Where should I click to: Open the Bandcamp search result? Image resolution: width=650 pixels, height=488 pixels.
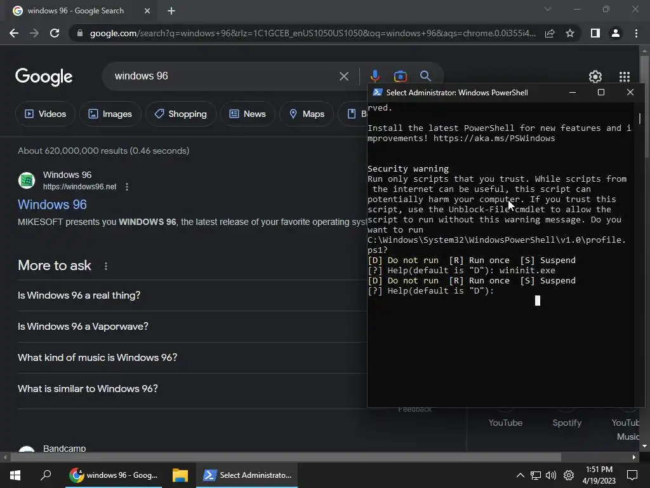tap(64, 448)
